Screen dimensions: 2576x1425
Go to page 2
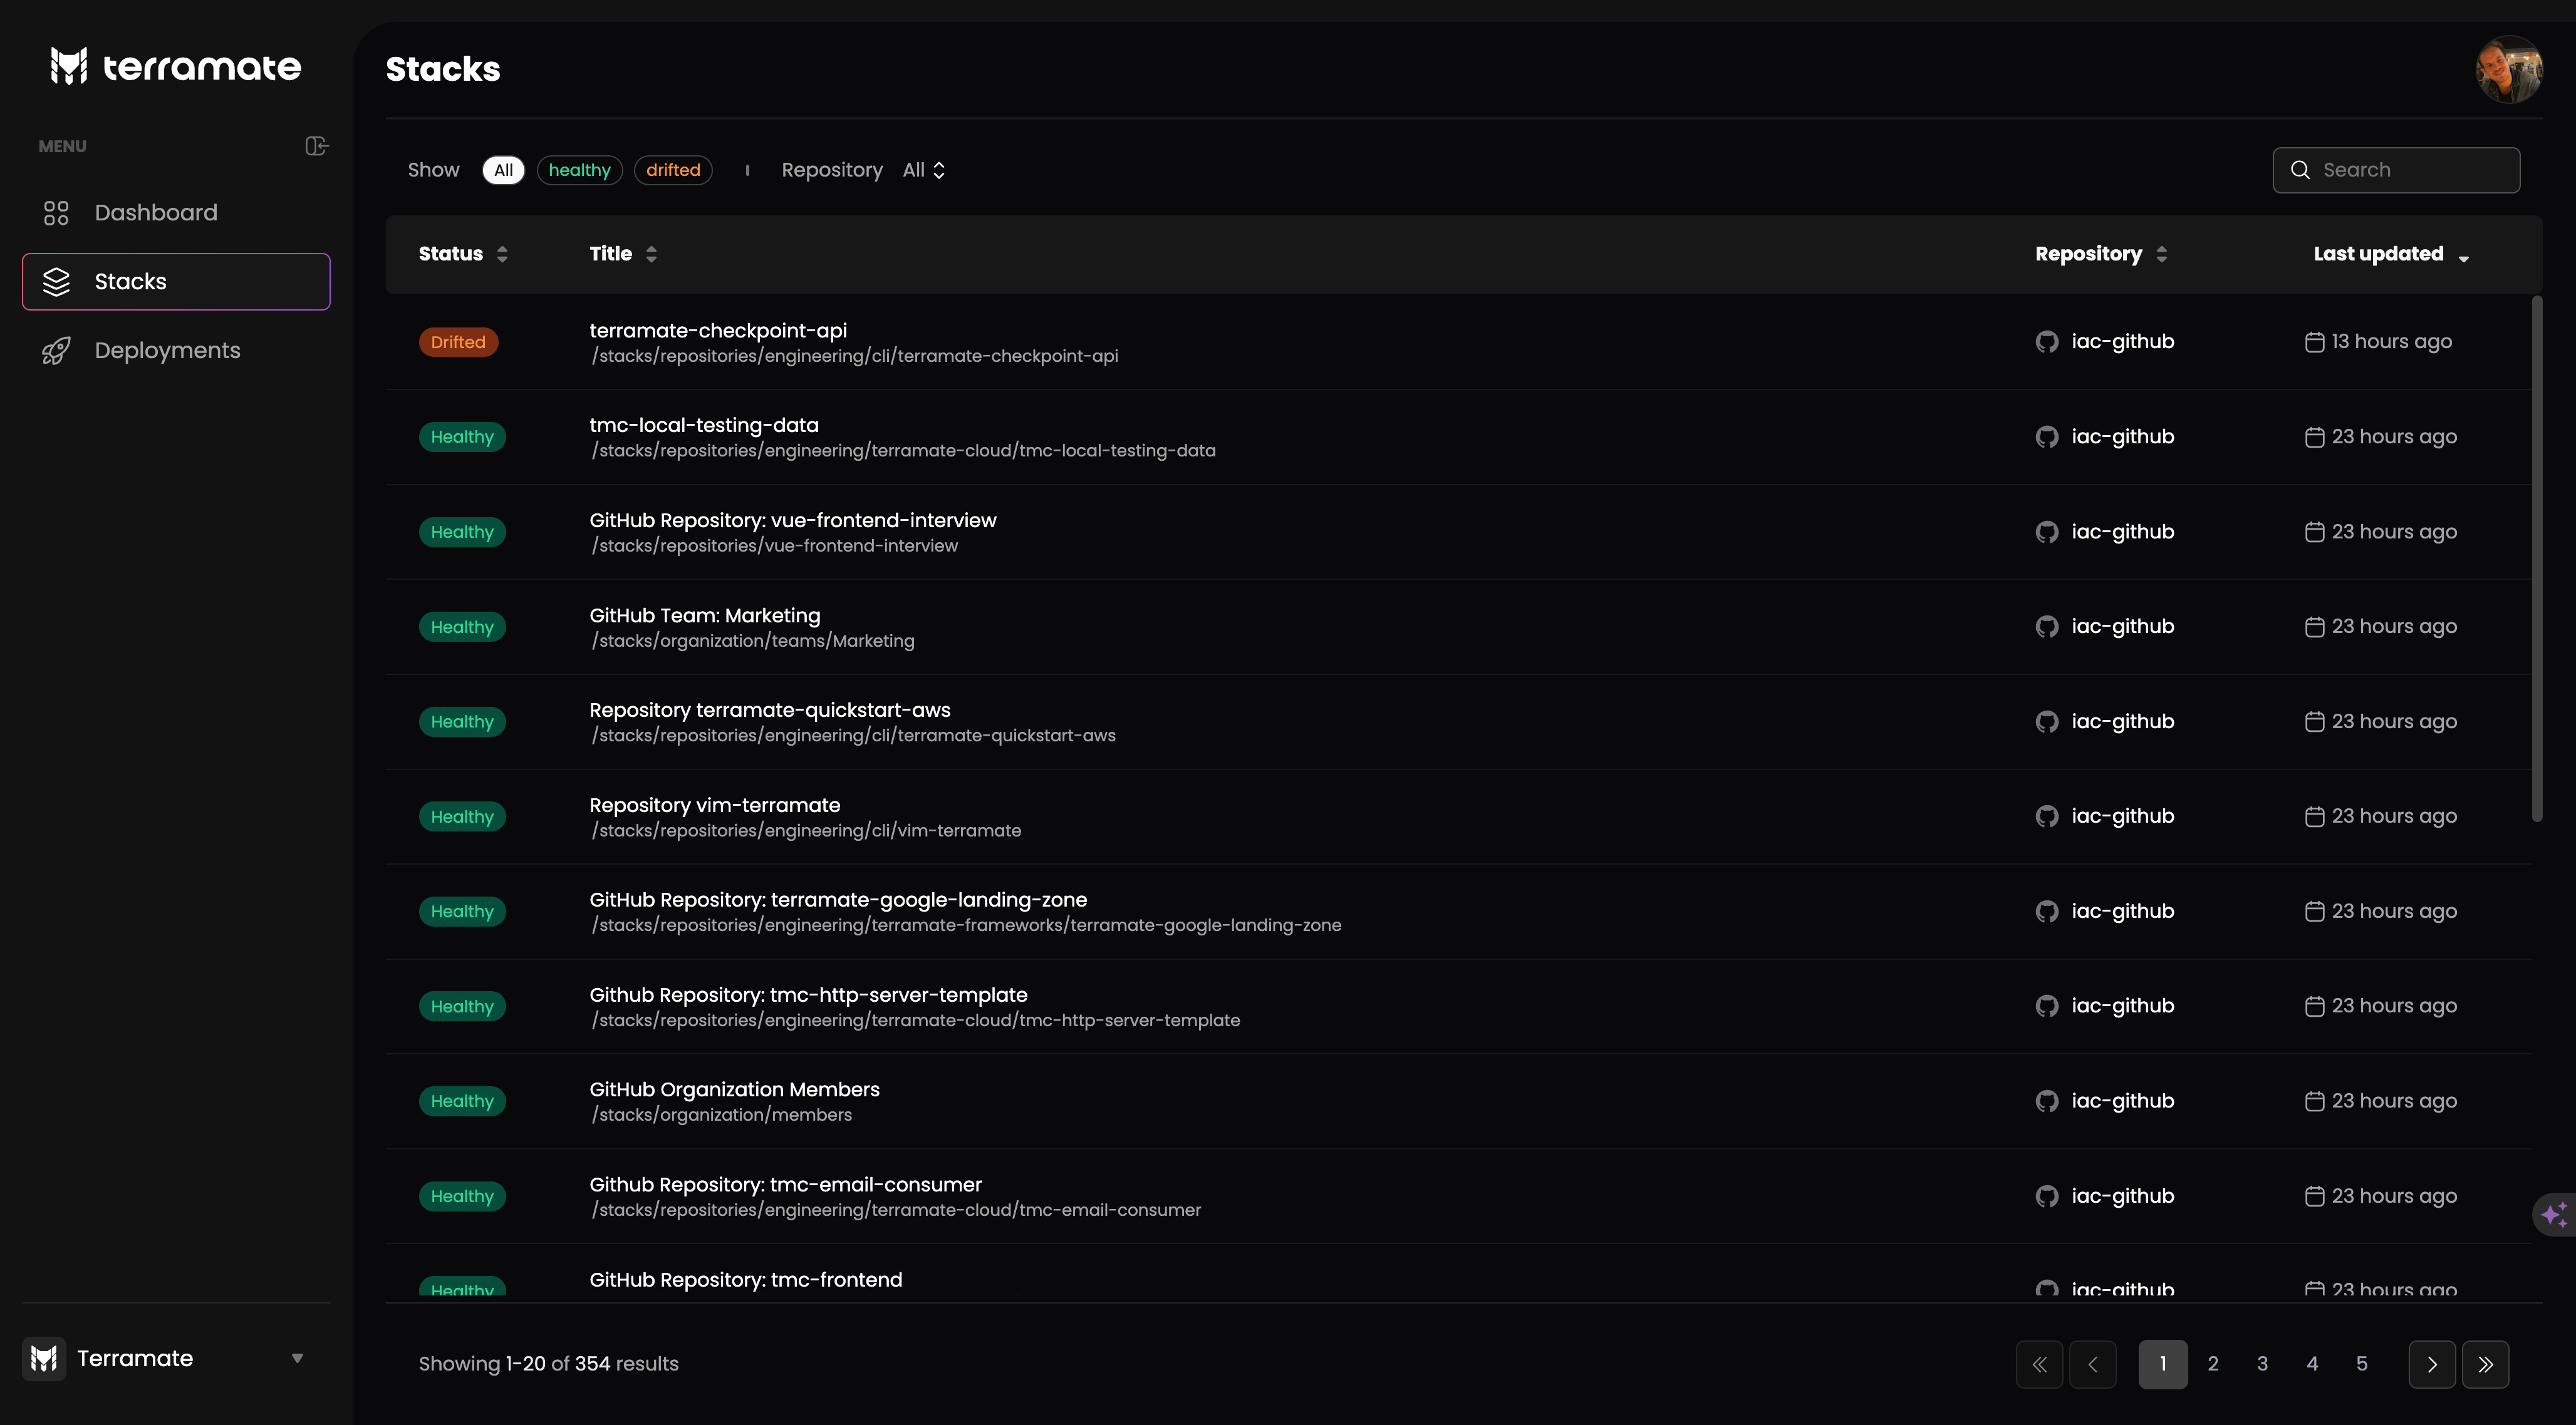pyautogui.click(x=2213, y=1364)
